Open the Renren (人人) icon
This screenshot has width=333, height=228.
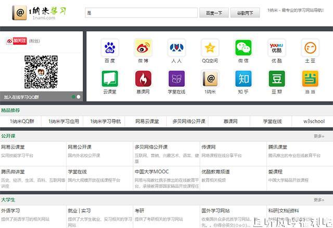click(x=176, y=48)
